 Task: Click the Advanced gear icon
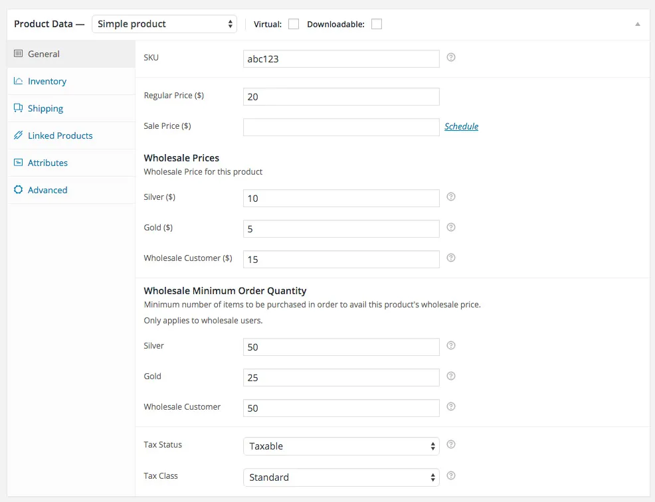(x=19, y=189)
